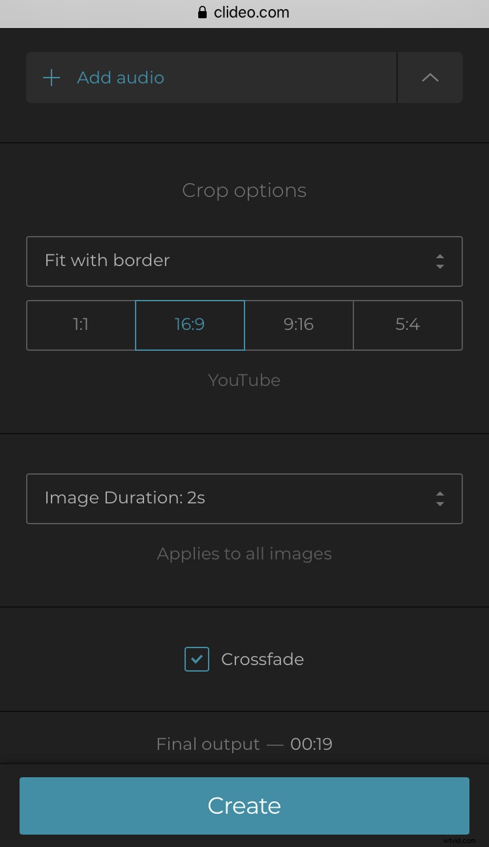The image size is (489, 847).
Task: Pick the 5:4 aspect ratio option
Action: [407, 325]
